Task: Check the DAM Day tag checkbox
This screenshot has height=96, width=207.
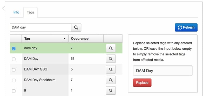Action: click(14, 59)
